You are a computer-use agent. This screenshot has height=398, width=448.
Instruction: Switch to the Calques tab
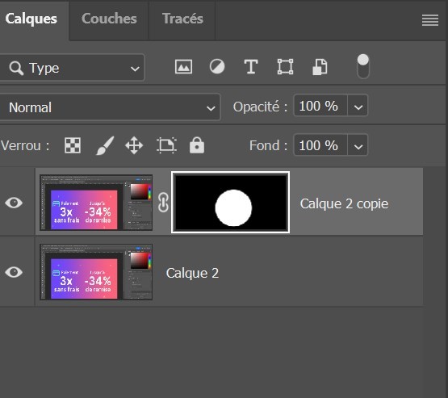pos(31,19)
